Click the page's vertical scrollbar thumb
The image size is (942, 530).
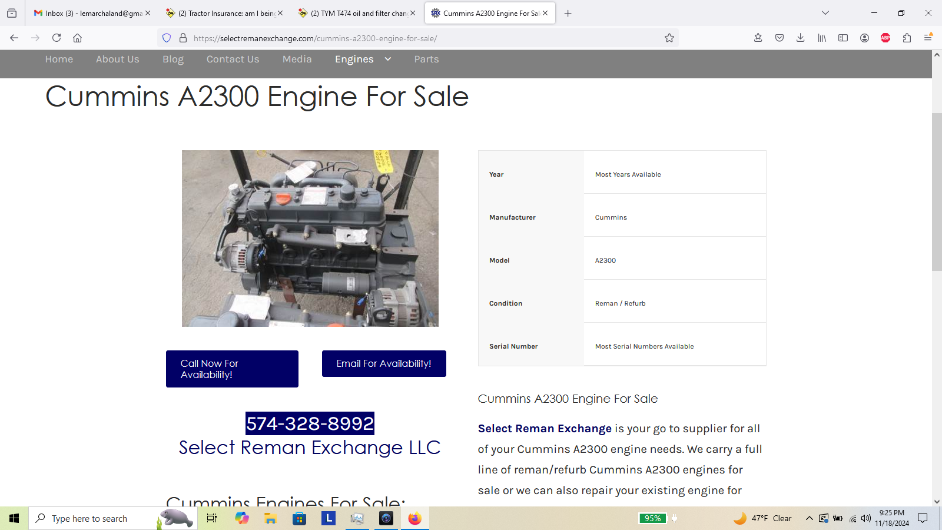[x=937, y=191]
